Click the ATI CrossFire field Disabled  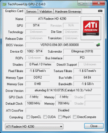pos(63,110)
